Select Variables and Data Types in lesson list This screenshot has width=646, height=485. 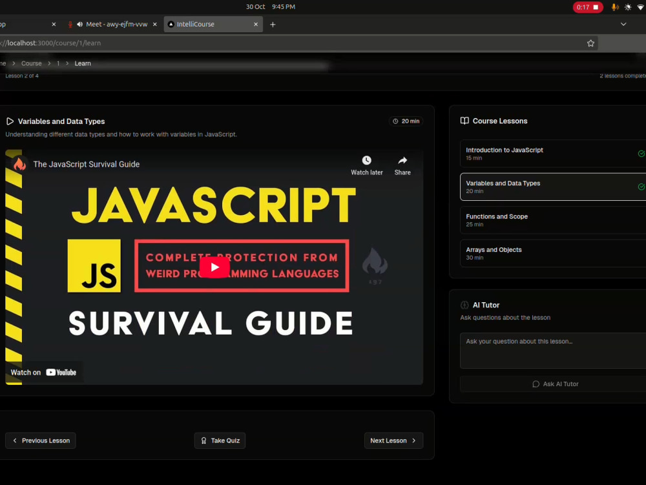pyautogui.click(x=553, y=187)
